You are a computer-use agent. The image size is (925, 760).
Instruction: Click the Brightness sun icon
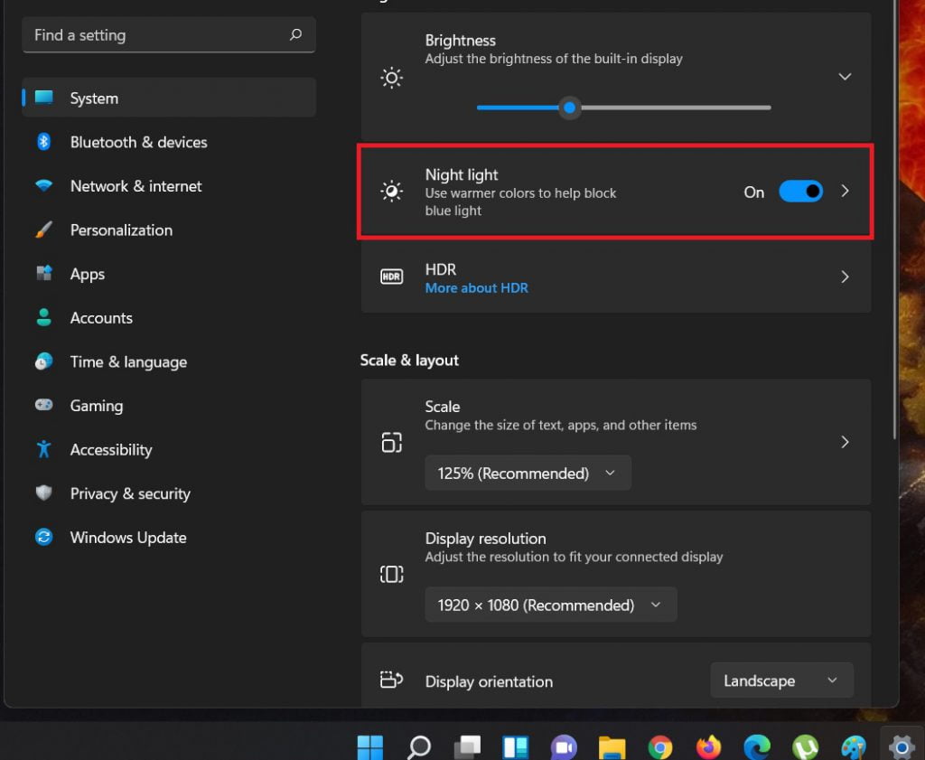392,78
